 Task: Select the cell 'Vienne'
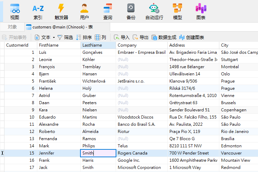point(238,95)
